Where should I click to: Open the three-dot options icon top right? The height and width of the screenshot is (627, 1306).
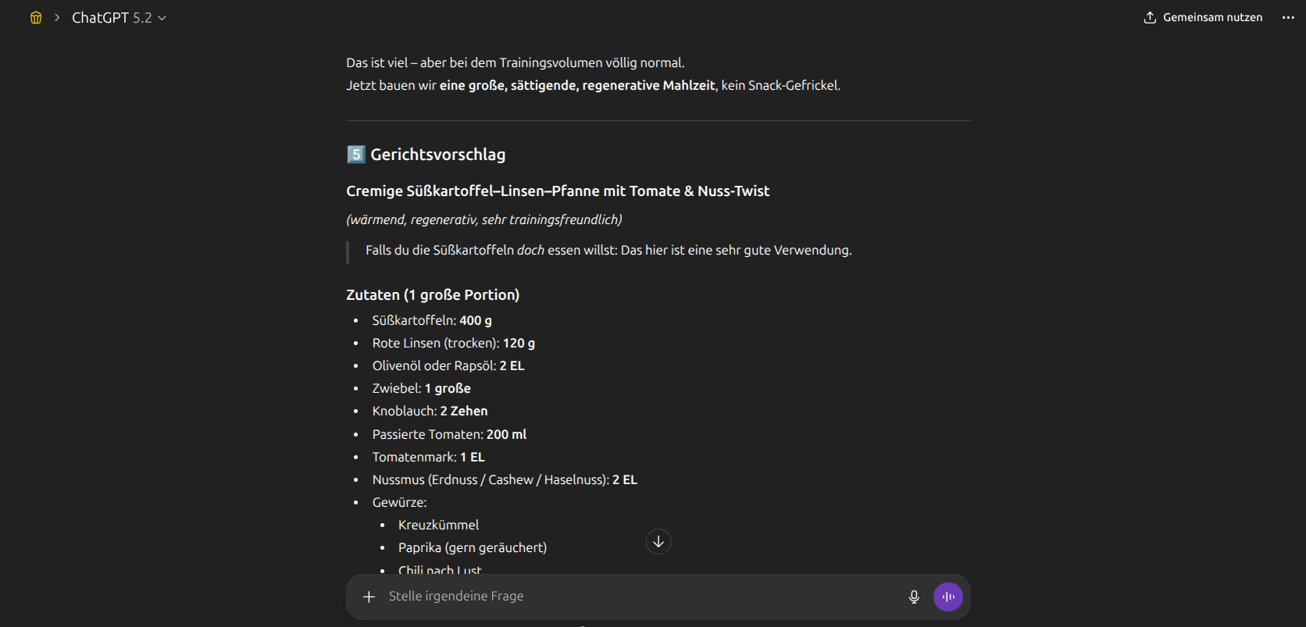click(x=1287, y=16)
